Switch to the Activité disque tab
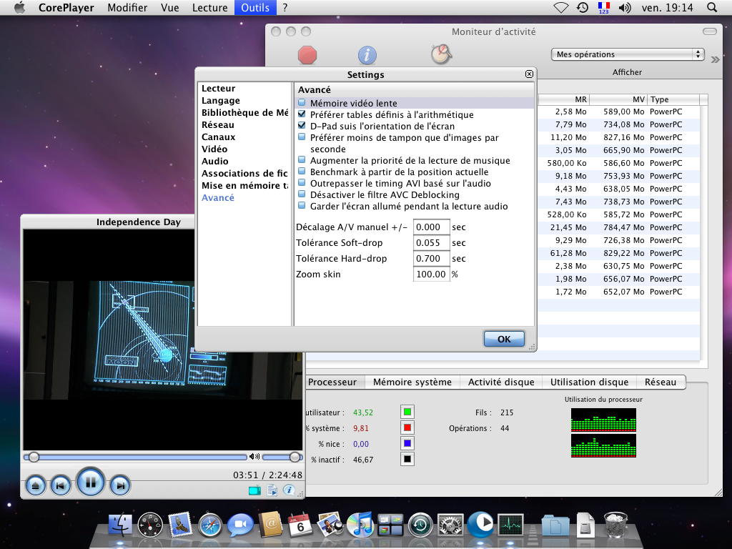This screenshot has height=549, width=732. (501, 382)
